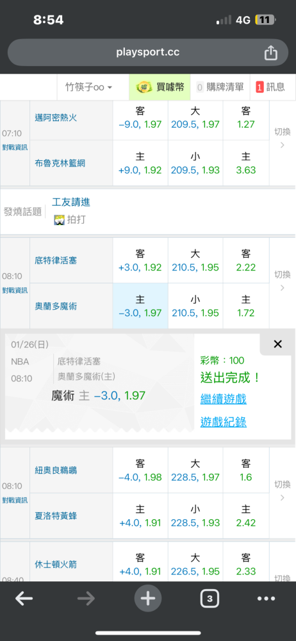Toggle the highlighted Magic 主 -3.0 bet
Image resolution: width=296 pixels, height=641 pixels.
pyautogui.click(x=140, y=306)
